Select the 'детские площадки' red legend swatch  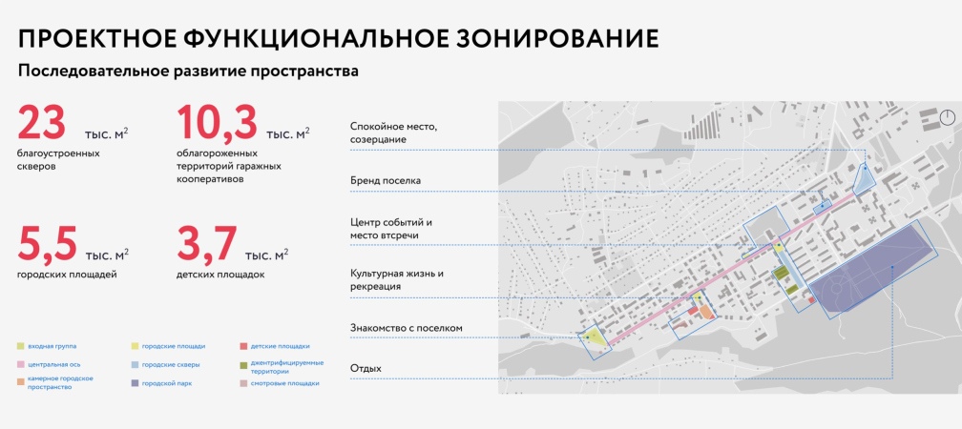(243, 346)
